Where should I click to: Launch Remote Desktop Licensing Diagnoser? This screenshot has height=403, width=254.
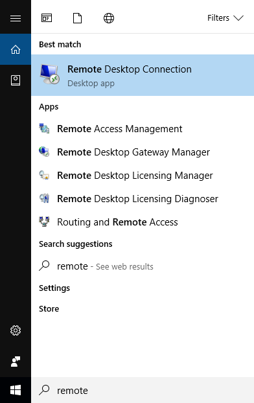point(143,199)
